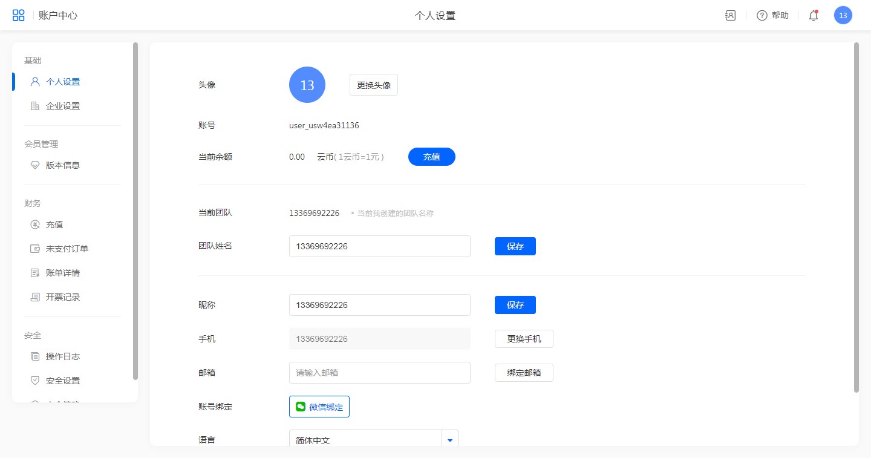
Task: Expand the 语言 dropdown arrow
Action: pyautogui.click(x=450, y=440)
